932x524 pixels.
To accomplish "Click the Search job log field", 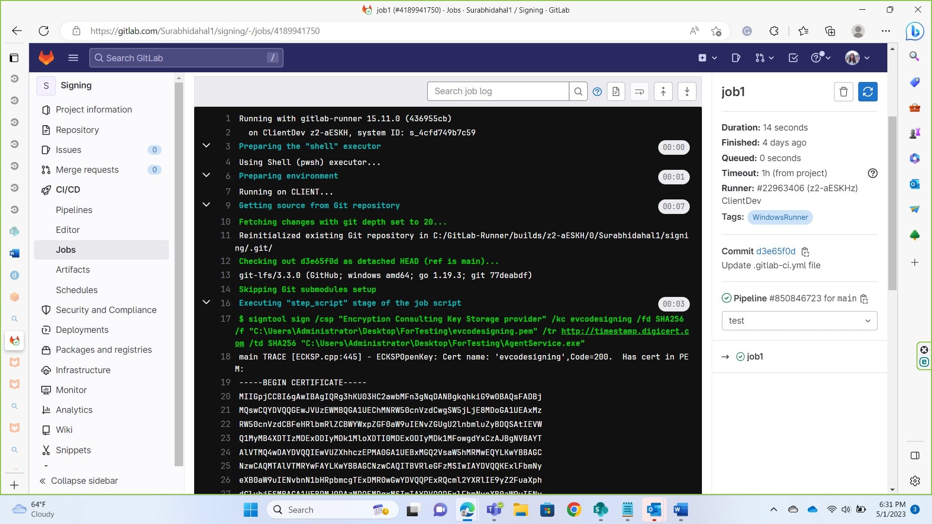I will point(498,91).
